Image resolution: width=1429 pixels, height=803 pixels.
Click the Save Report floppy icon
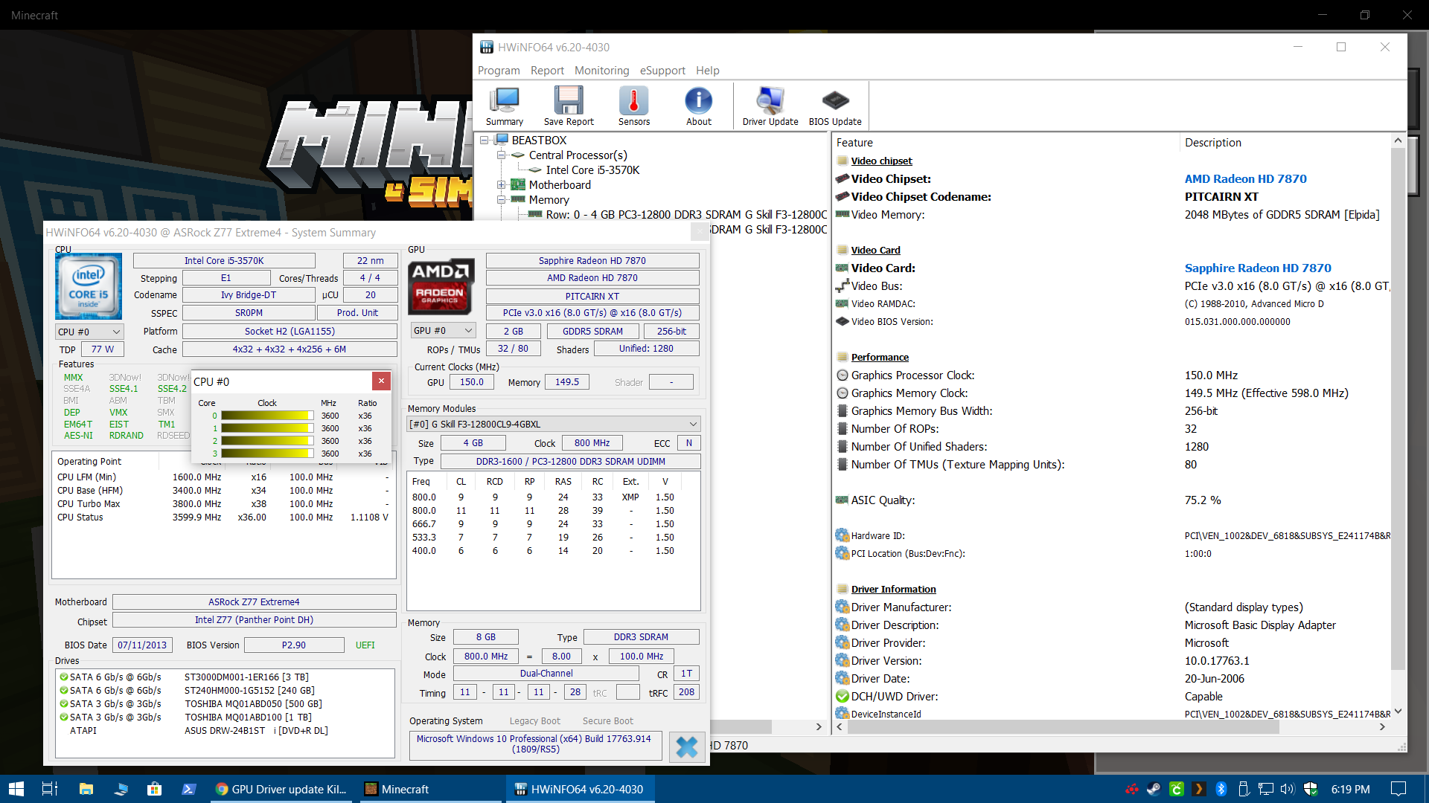point(569,106)
